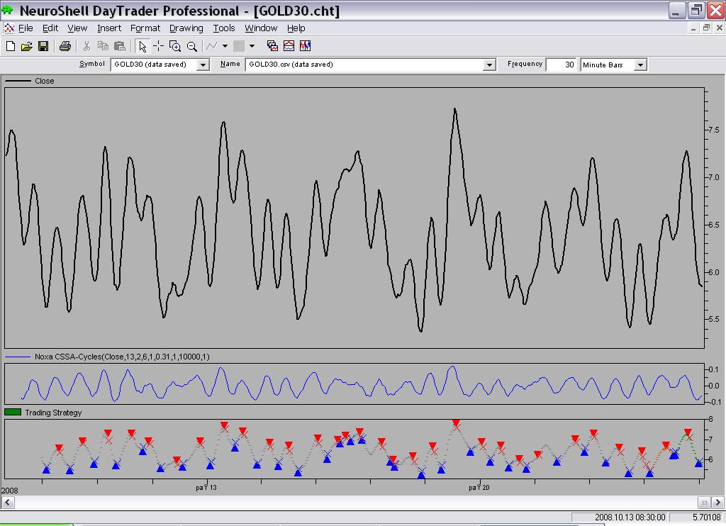This screenshot has height=526, width=726.
Task: Click the app icon in the menu bar
Action: pos(9,28)
